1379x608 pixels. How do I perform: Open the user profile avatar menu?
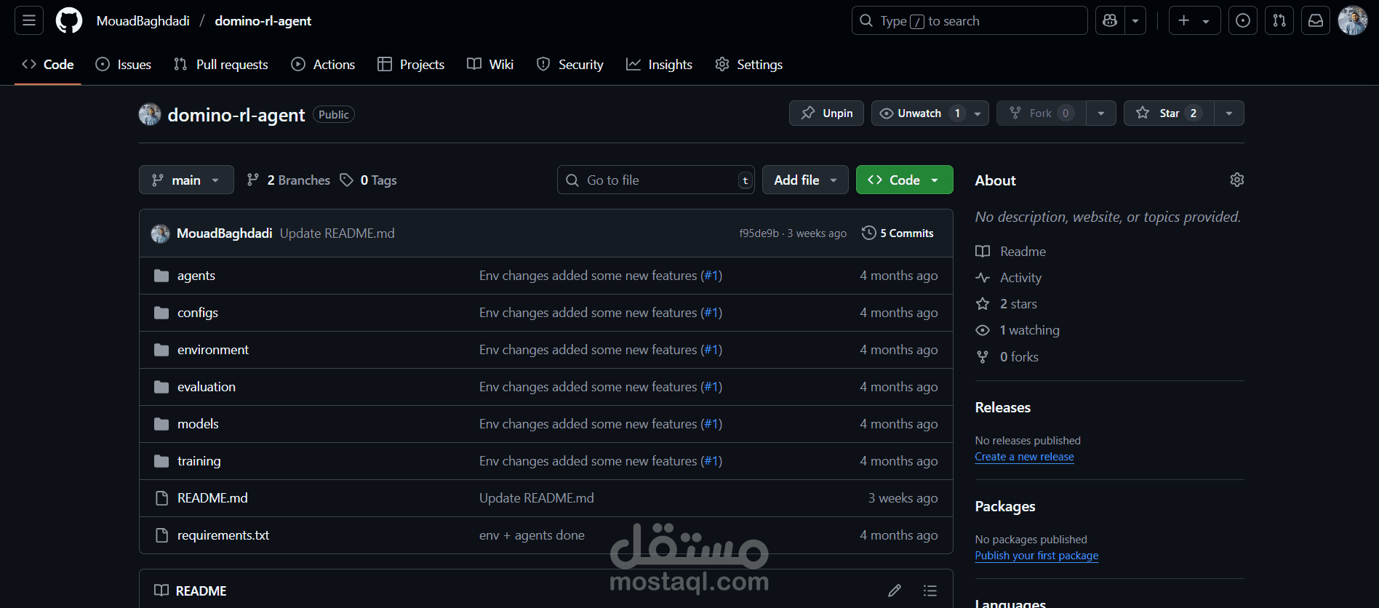pos(1353,20)
